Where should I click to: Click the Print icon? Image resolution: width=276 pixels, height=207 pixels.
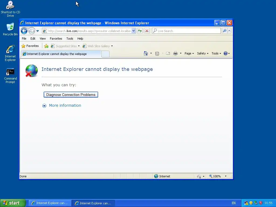pos(175,53)
